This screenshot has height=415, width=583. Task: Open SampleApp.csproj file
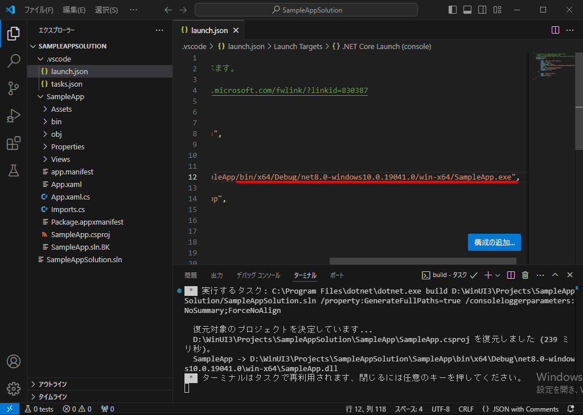(100, 234)
